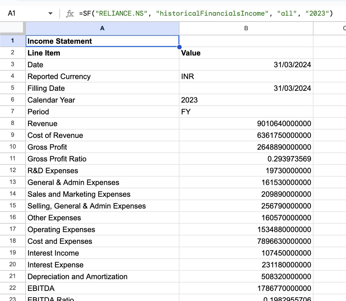Click row 1 header to select the row
The image size is (346, 301).
[12, 41]
